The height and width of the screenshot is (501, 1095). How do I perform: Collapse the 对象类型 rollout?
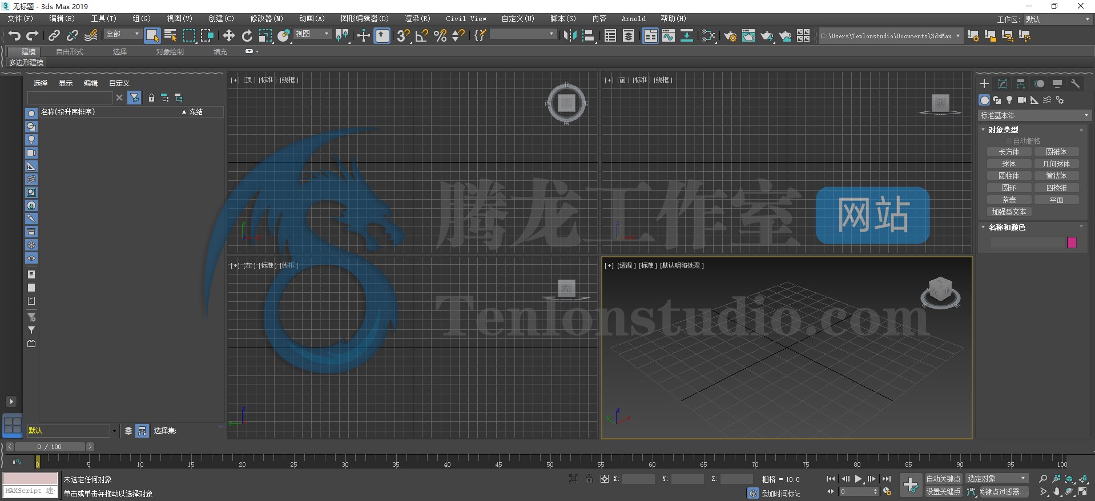pos(1003,130)
